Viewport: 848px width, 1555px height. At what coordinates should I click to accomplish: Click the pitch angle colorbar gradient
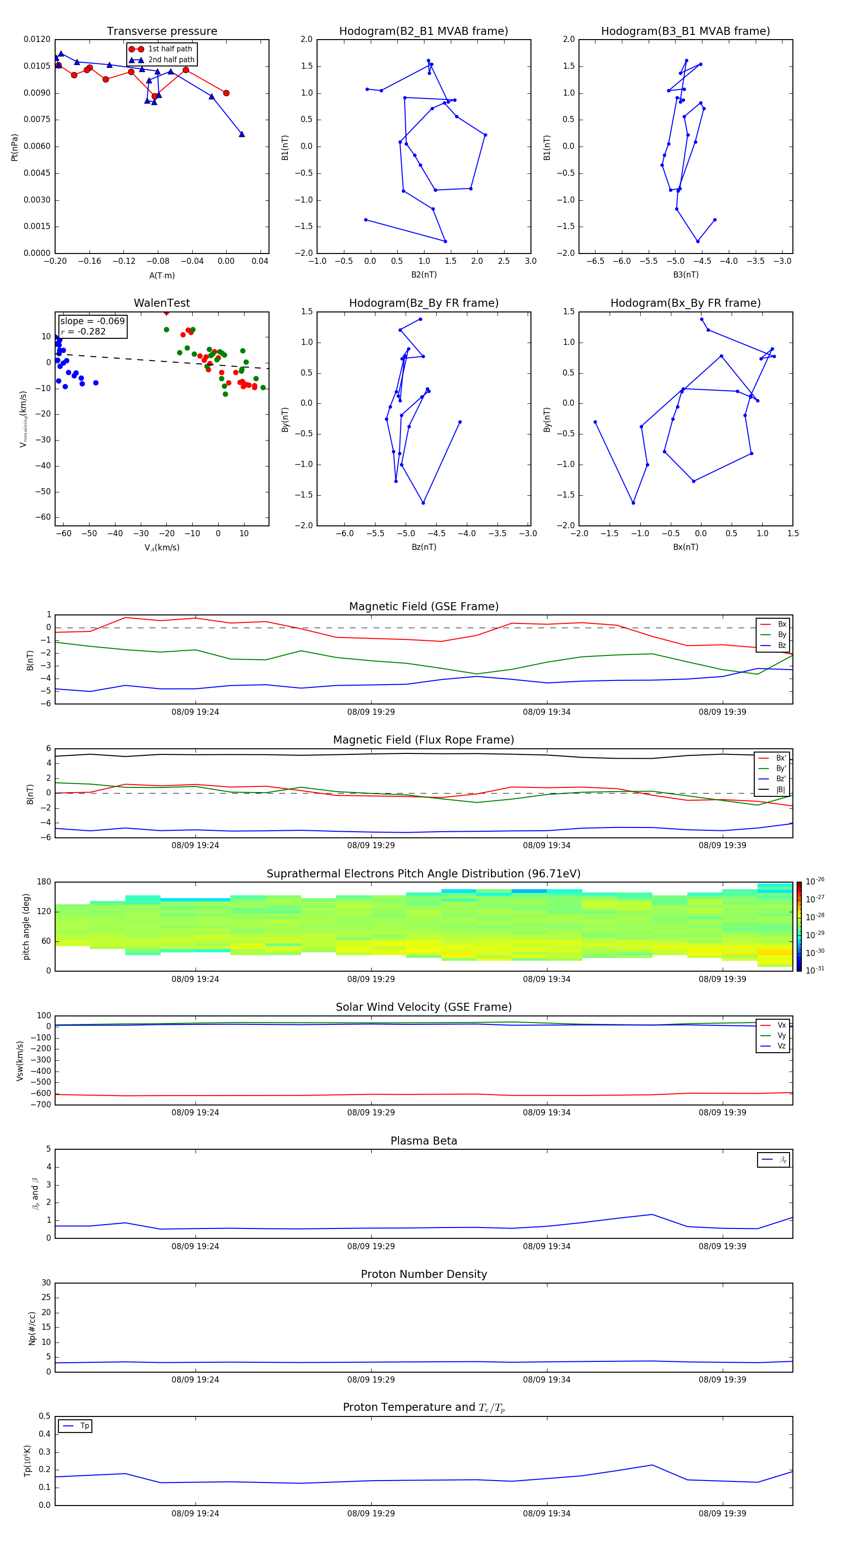click(799, 926)
